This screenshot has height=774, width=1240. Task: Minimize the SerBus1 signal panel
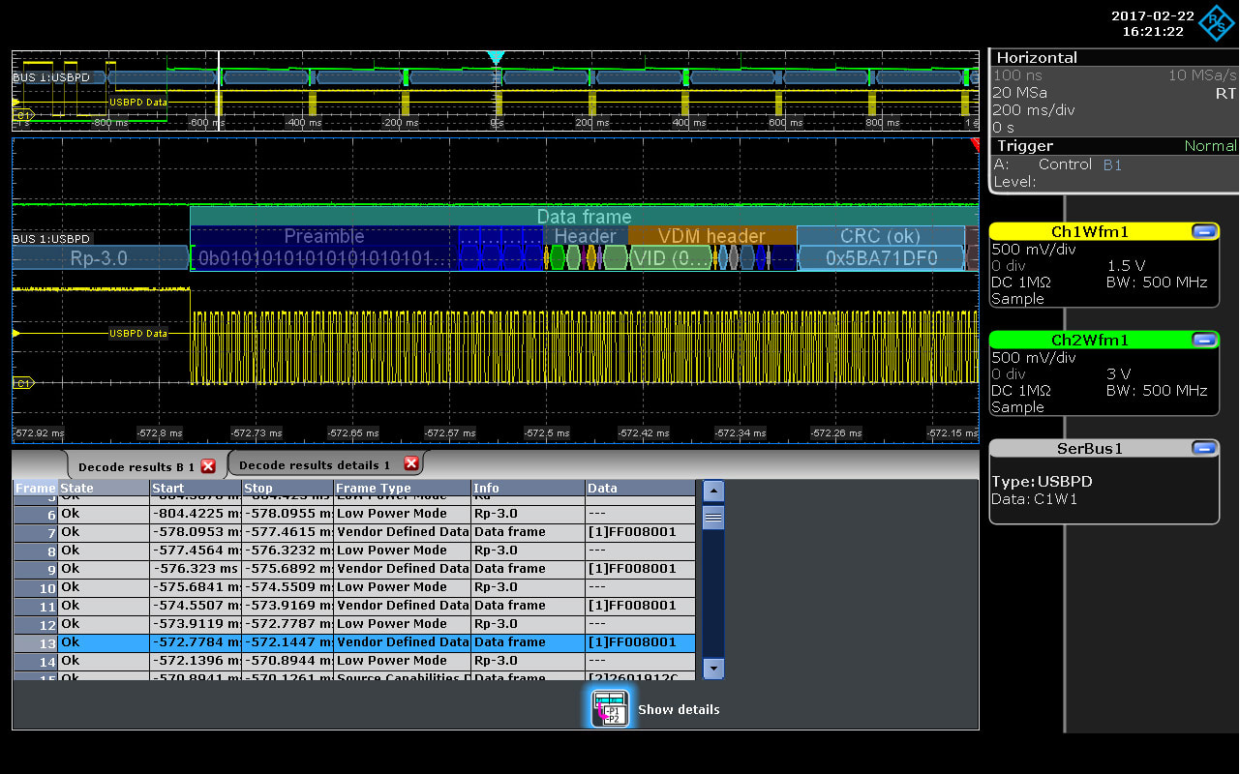click(1204, 449)
